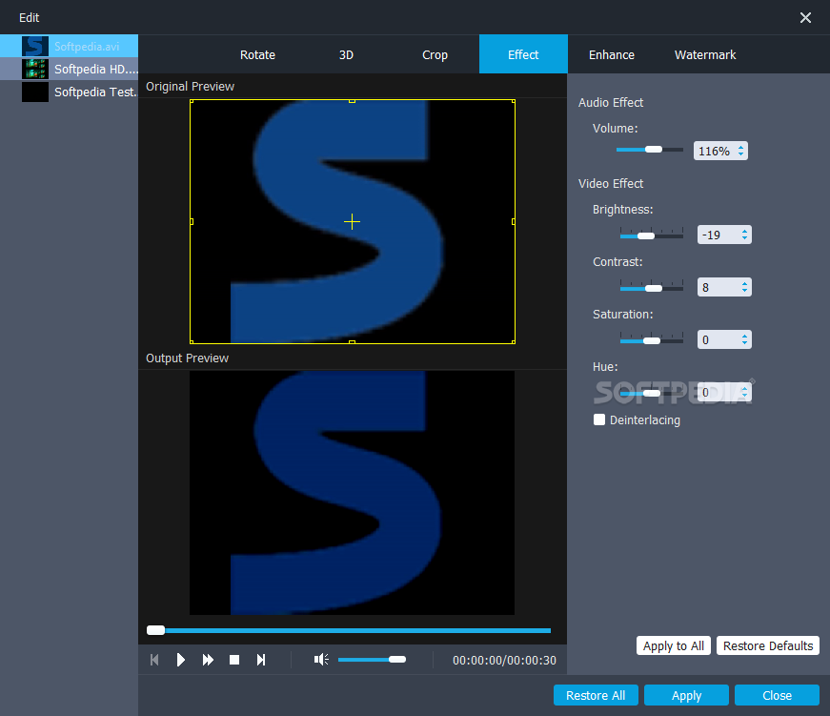Go to the Crop tab
Screen dimensions: 830x716
click(x=435, y=54)
